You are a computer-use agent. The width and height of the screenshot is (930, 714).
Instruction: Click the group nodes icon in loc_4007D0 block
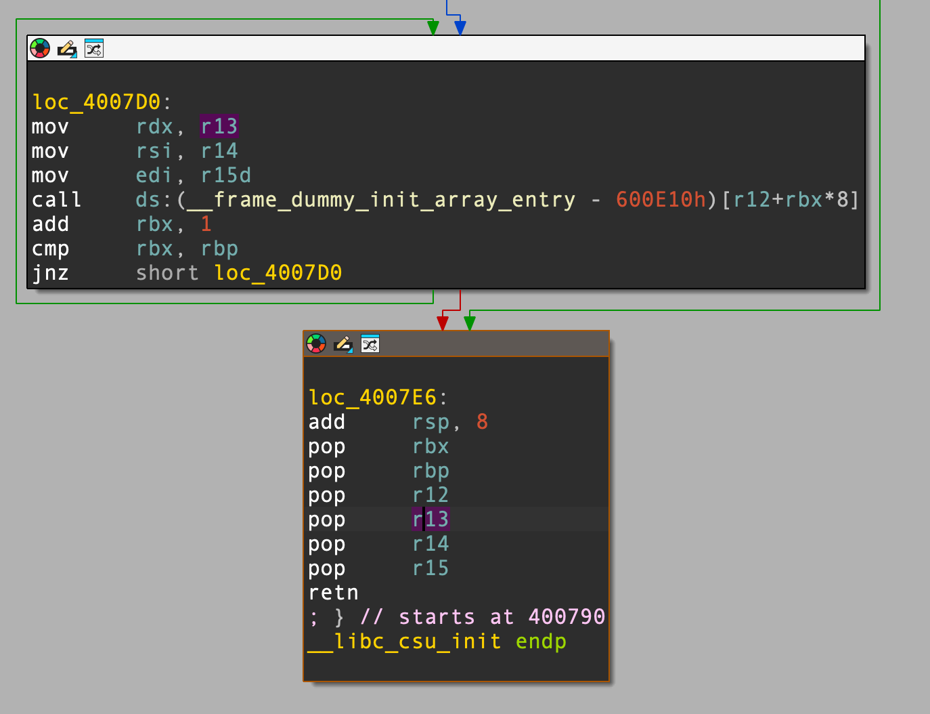pyautogui.click(x=94, y=49)
